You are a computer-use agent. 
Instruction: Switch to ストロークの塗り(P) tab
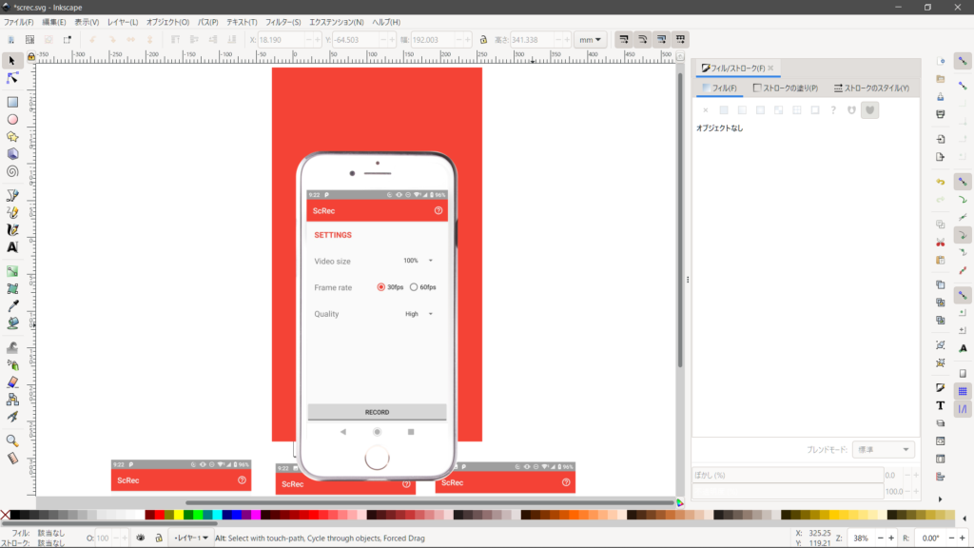click(785, 88)
